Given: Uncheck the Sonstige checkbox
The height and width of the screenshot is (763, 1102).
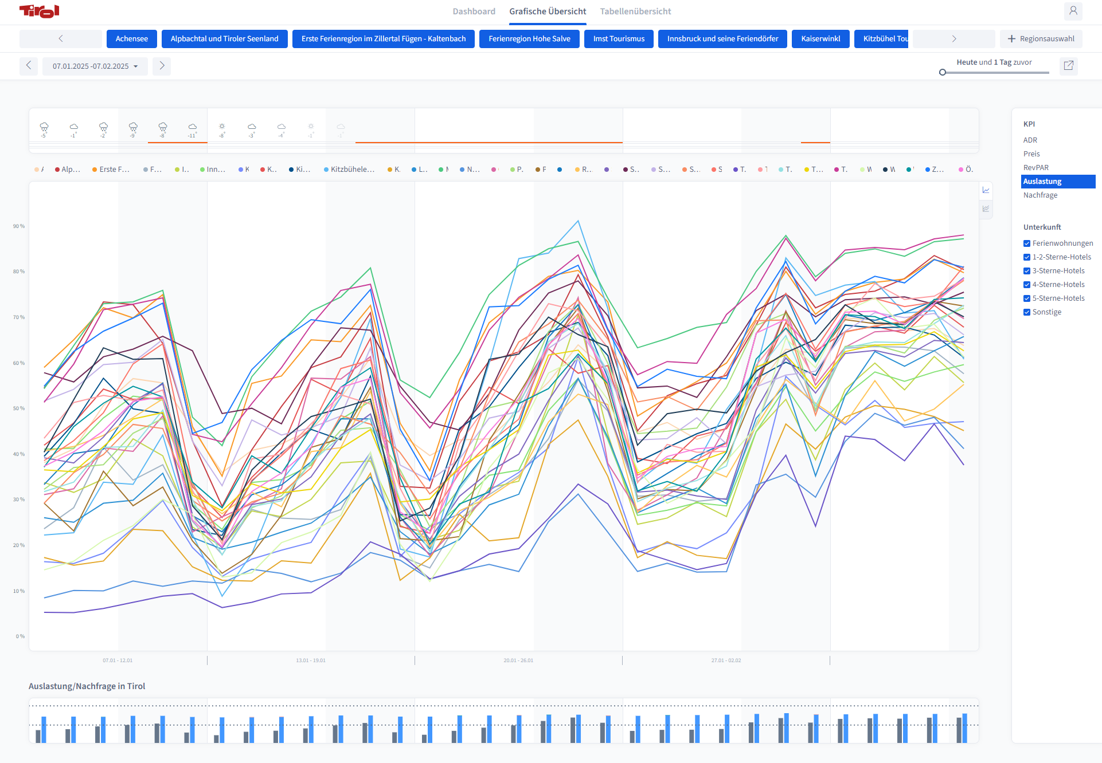Looking at the screenshot, I should point(1027,312).
